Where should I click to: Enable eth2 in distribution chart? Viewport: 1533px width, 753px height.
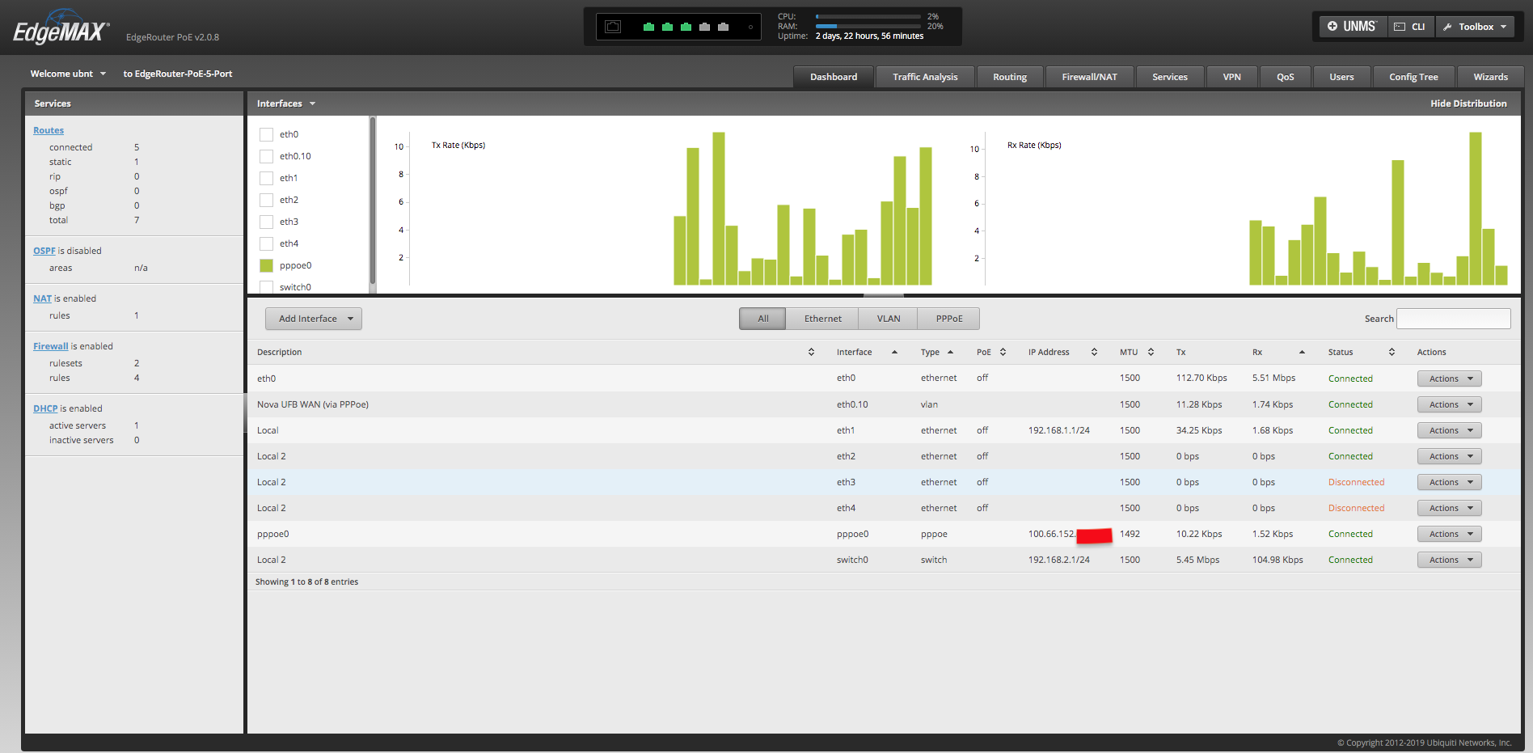(x=266, y=200)
